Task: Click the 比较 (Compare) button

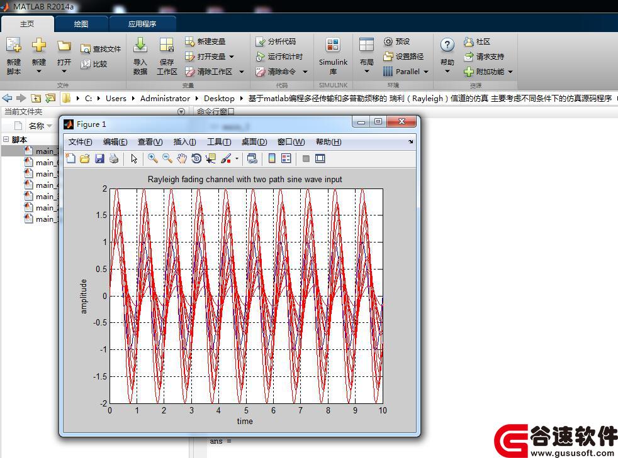Action: coord(94,63)
